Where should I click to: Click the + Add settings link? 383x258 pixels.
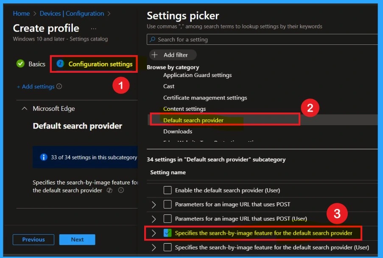click(36, 86)
